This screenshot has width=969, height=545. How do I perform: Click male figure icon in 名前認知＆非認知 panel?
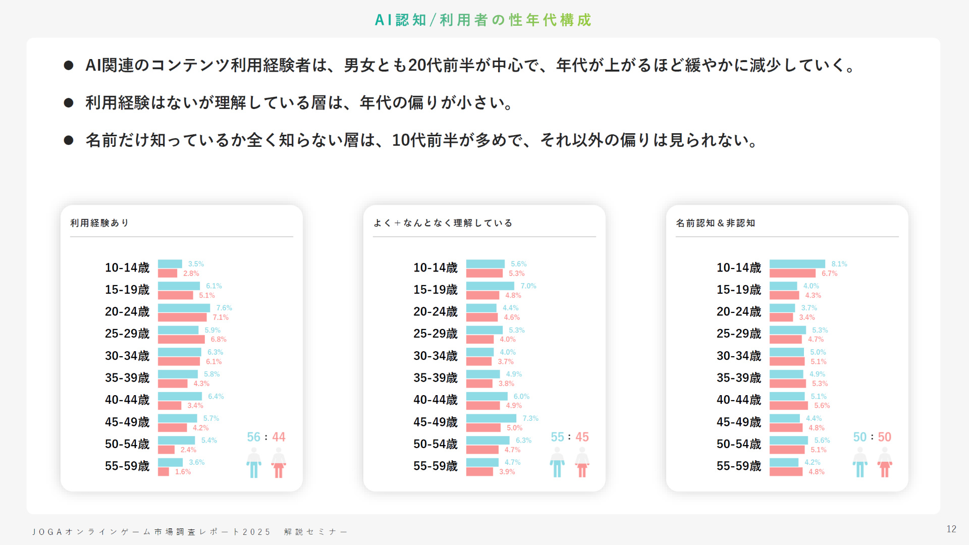860,463
